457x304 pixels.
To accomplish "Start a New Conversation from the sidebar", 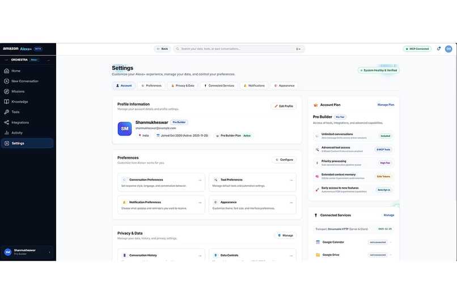I will [x=27, y=81].
